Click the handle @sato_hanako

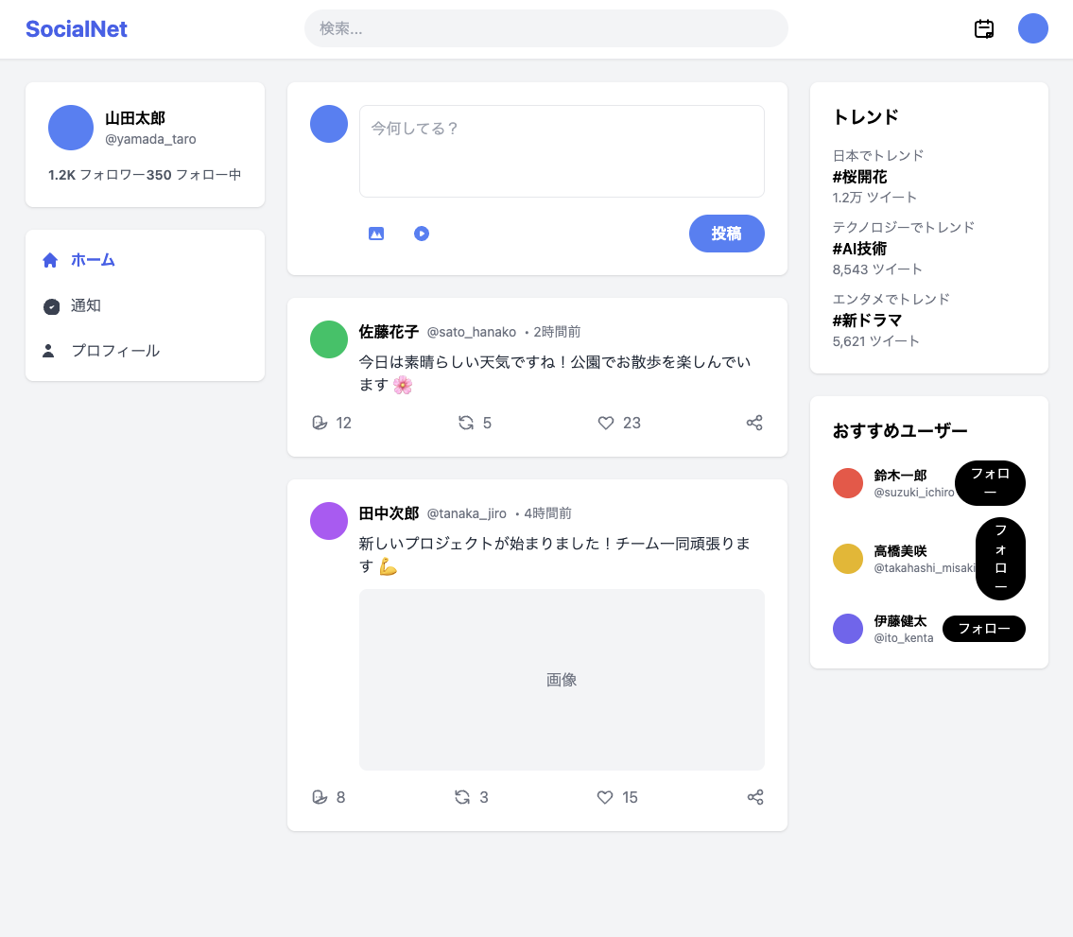click(472, 332)
